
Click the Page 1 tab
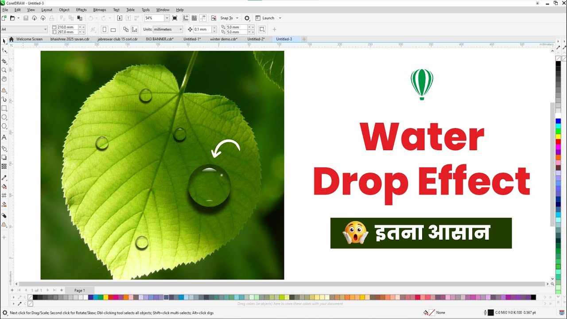point(80,290)
